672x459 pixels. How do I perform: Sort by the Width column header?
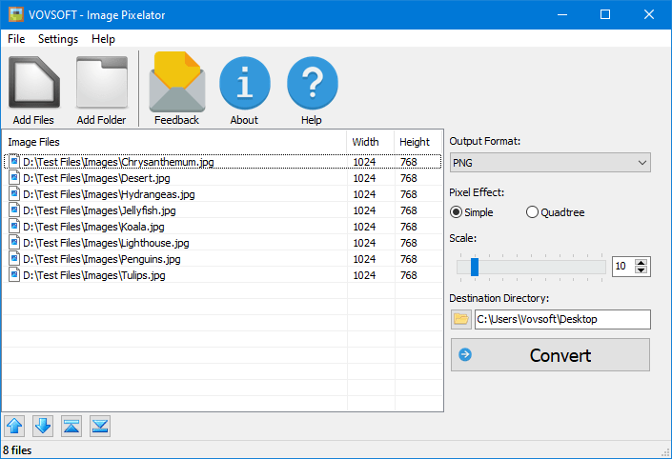370,142
